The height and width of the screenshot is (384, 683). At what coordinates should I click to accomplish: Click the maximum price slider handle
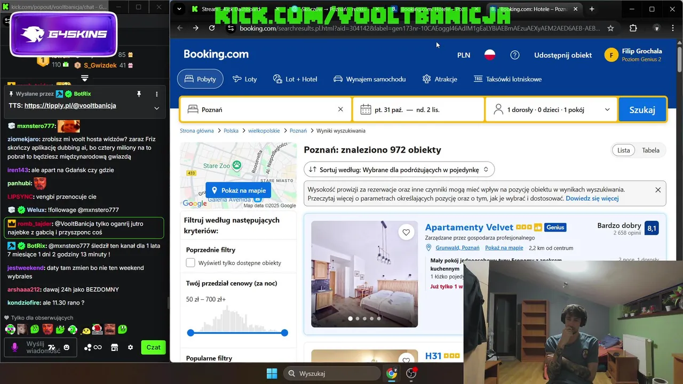pos(284,333)
